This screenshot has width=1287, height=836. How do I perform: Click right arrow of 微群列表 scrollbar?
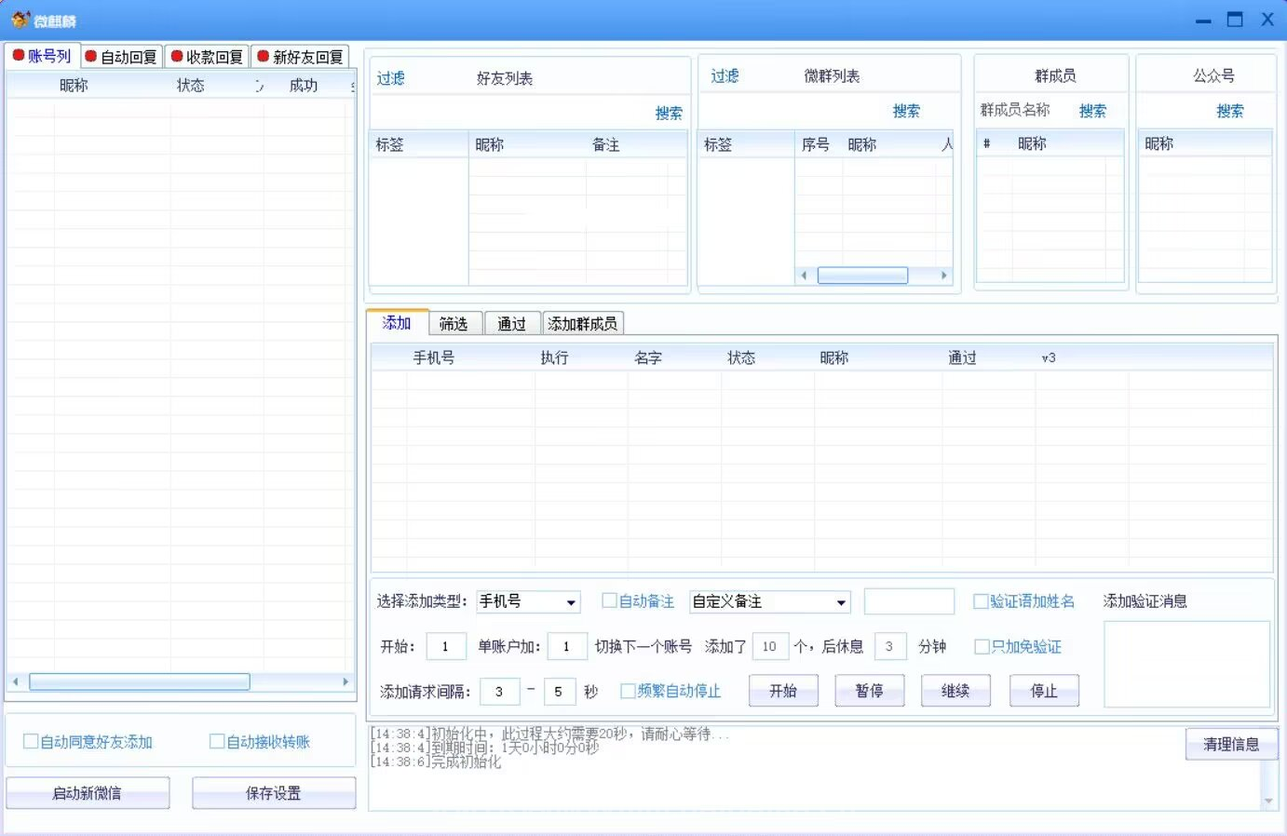pyautogui.click(x=943, y=276)
